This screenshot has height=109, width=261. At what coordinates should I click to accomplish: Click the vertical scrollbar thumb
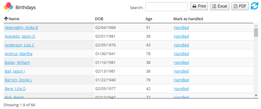[x=256, y=33]
